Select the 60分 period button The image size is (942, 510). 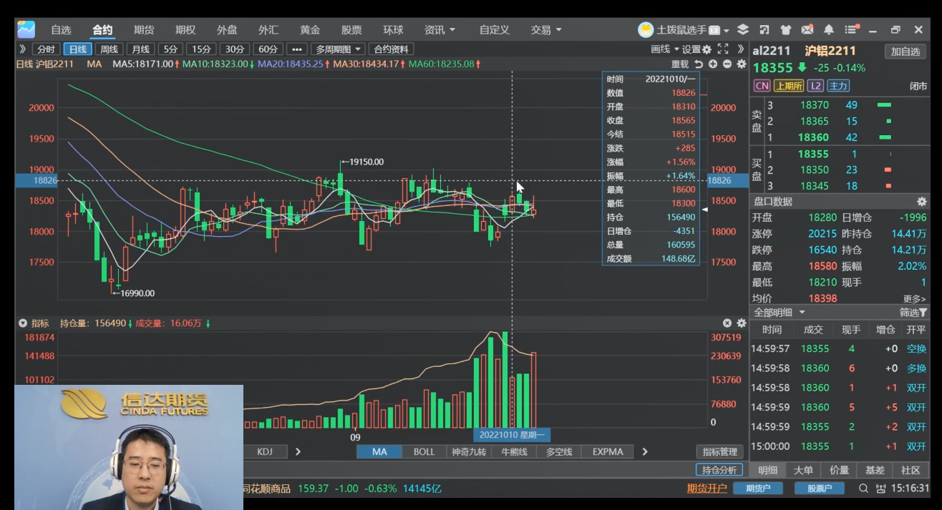point(268,49)
